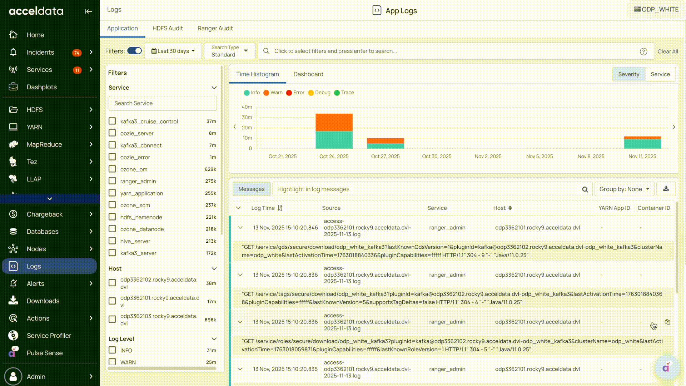Open Pulse Sense from the sidebar
This screenshot has height=386, width=686.
(x=44, y=353)
